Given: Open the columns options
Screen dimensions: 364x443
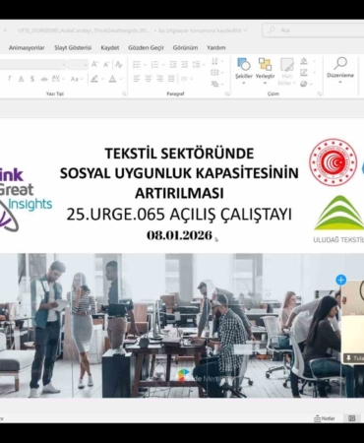Looking at the screenshot, I should 186,79.
